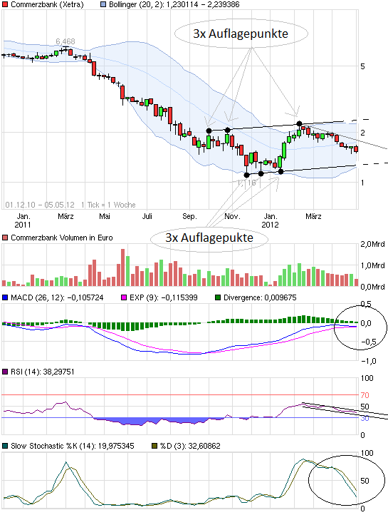Click the date range '01.12.10 – 05.05.12' text
The width and height of the screenshot is (388, 515).
pos(40,205)
